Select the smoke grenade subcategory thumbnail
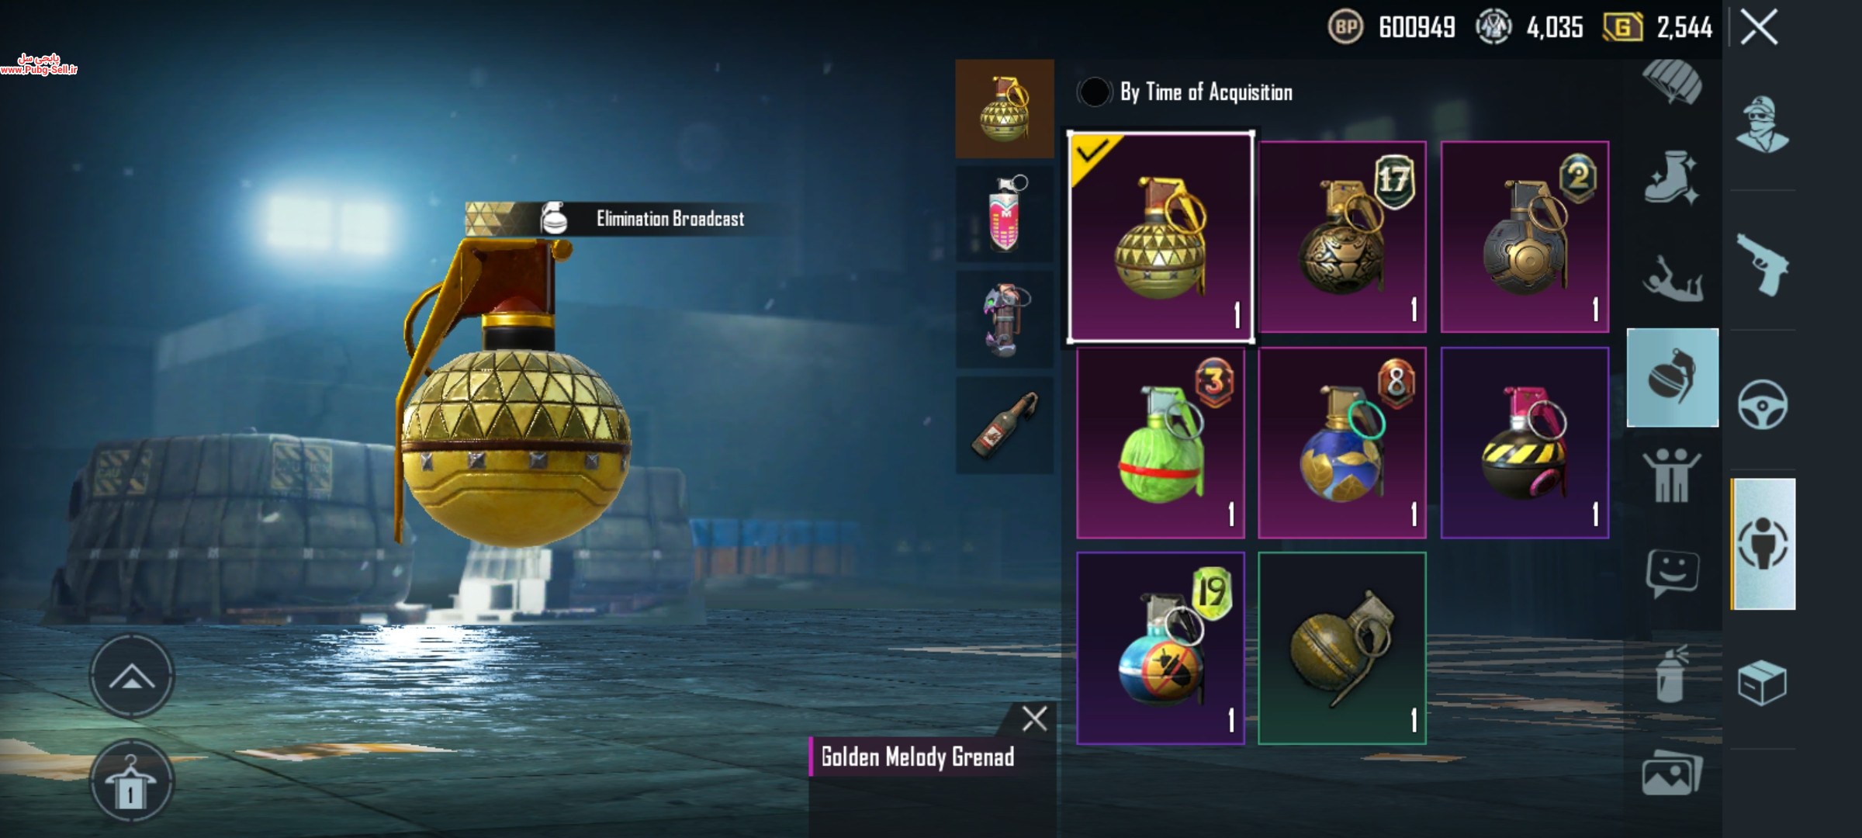 point(1005,213)
